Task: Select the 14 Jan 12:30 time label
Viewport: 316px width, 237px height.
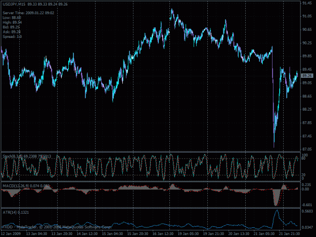Action: coord(87,234)
